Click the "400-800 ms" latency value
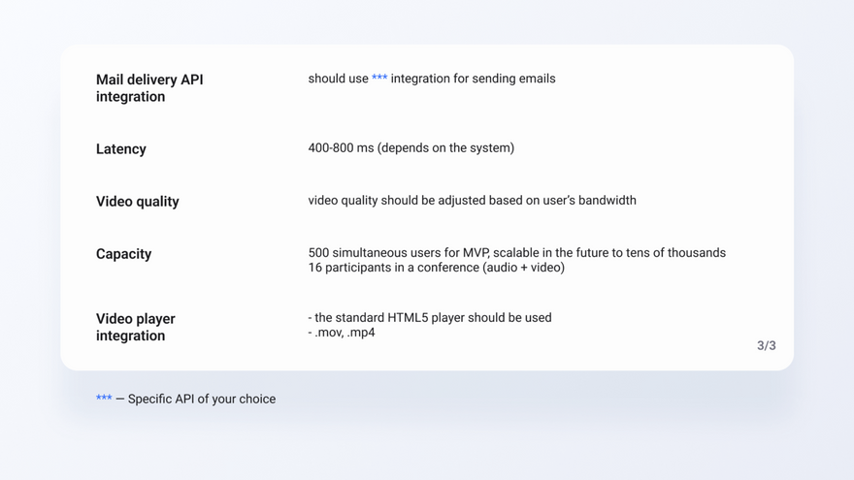Screen dimensions: 854x480 pos(341,148)
